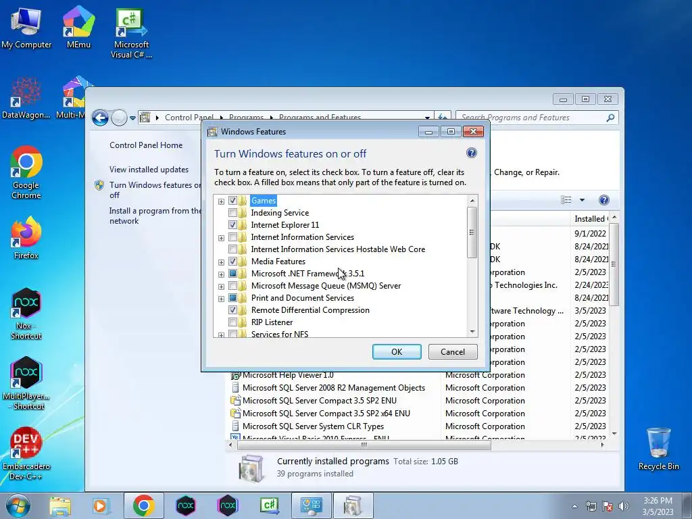This screenshot has width=692, height=519.
Task: Open the view options dropdown arrow
Action: [x=582, y=200]
